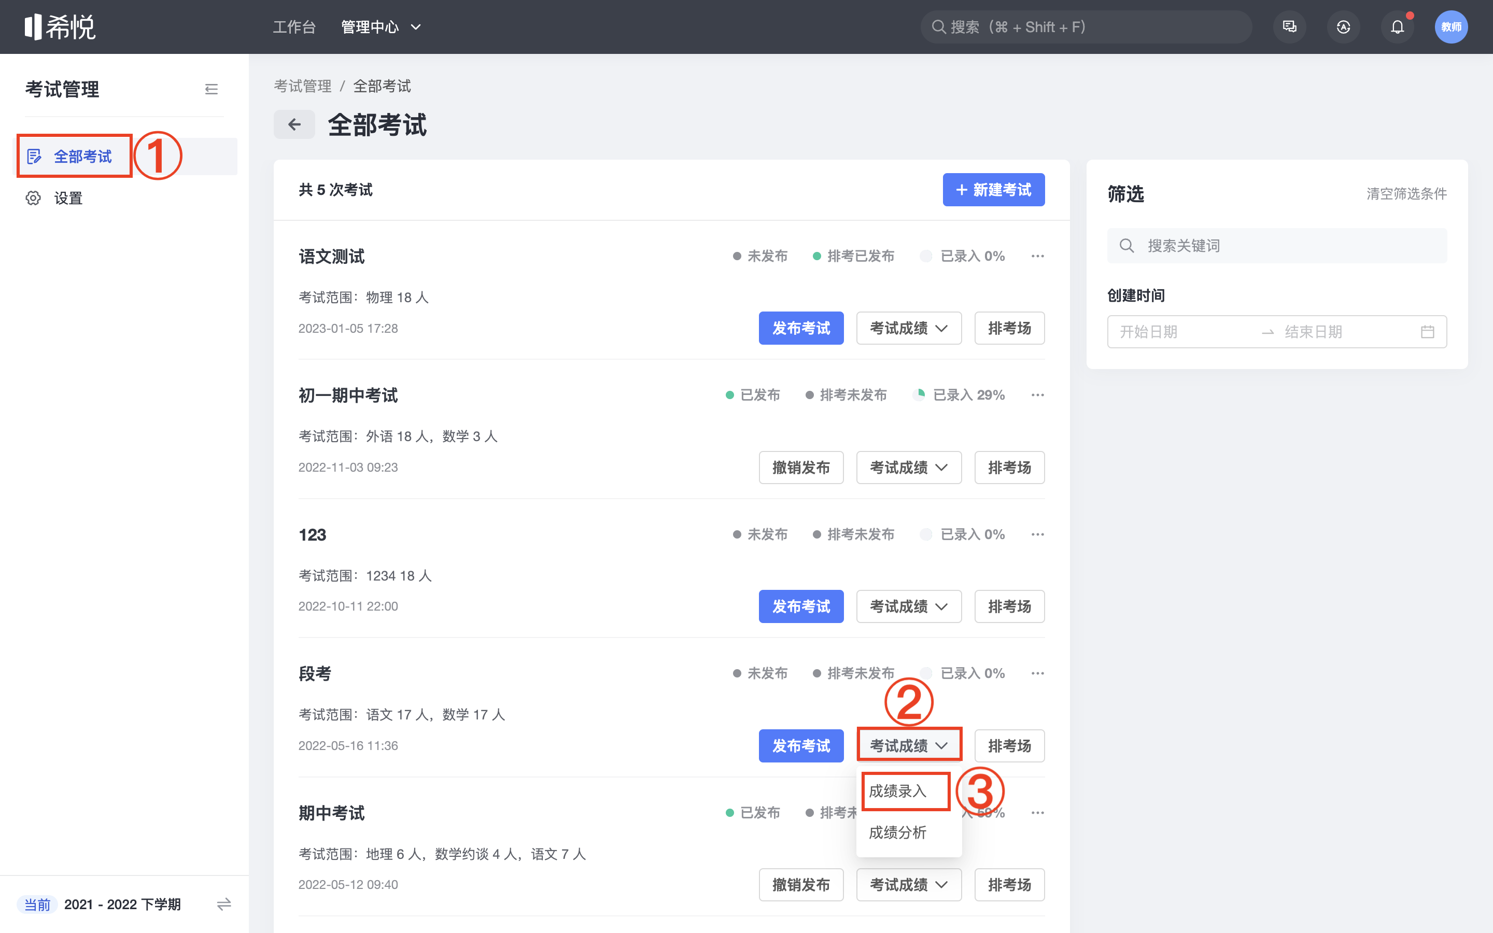This screenshot has height=933, width=1493.
Task: Click 已录入 0% progress for exam 123
Action: (962, 534)
